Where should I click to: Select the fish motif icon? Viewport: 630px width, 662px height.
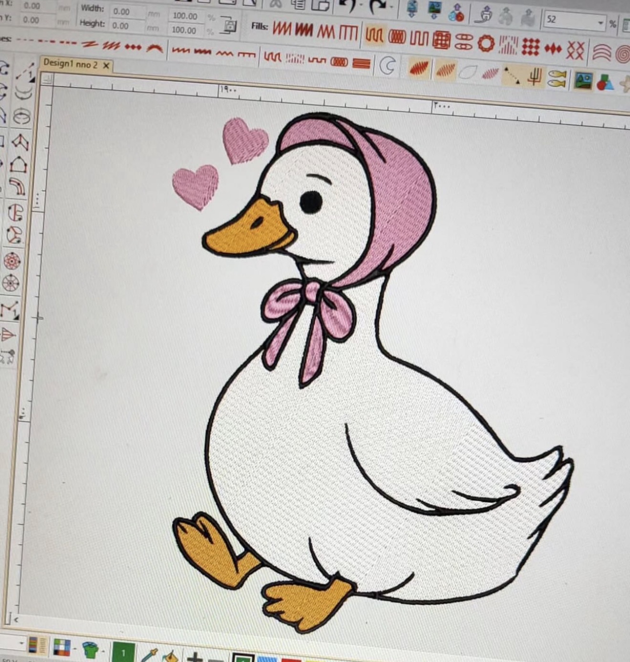click(x=556, y=79)
